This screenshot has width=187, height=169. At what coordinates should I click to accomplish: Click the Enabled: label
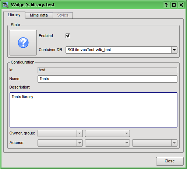(46, 36)
